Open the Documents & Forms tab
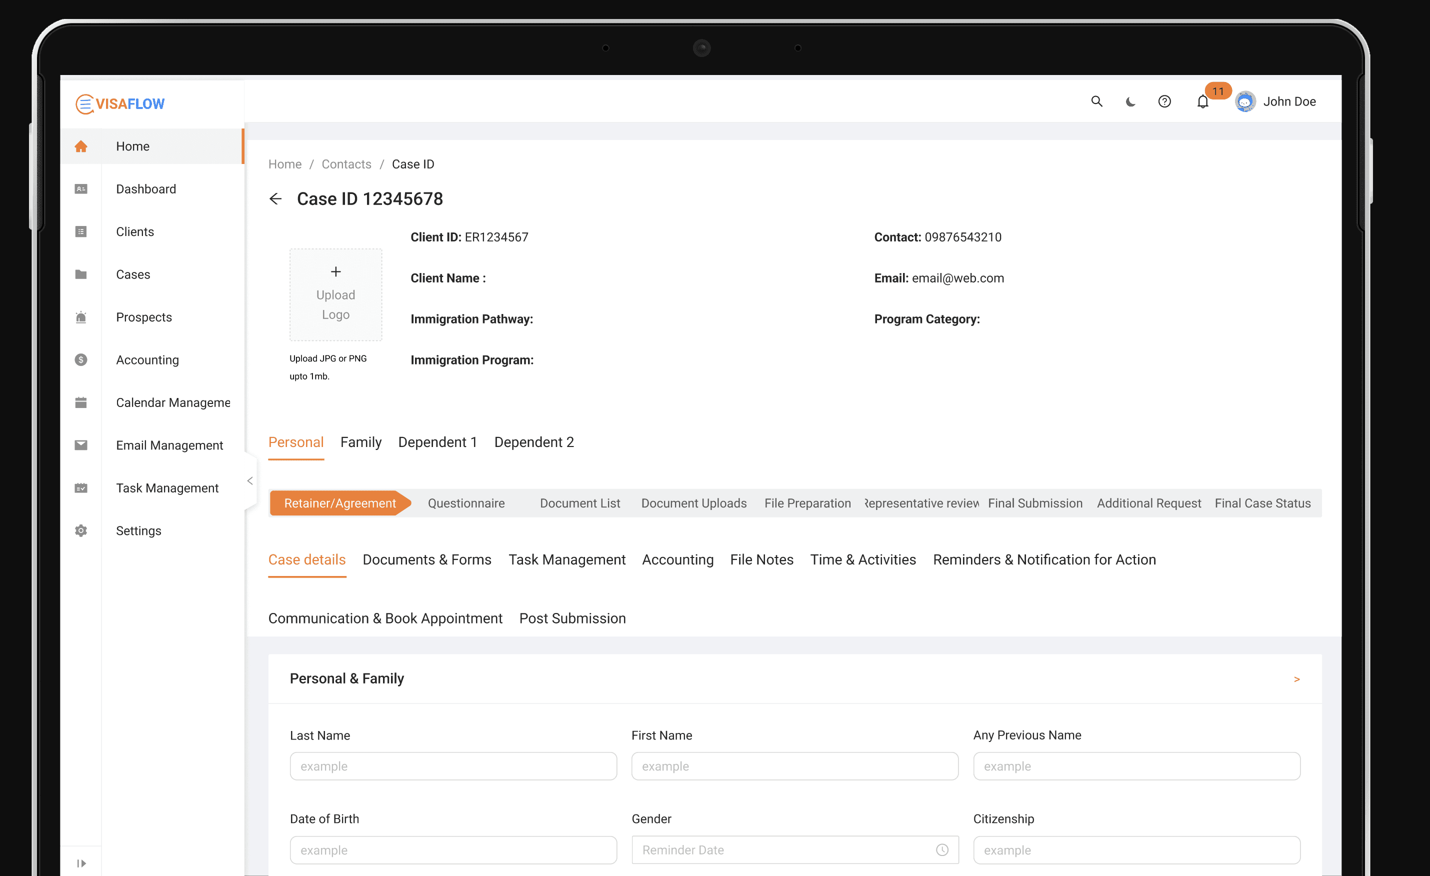Viewport: 1430px width, 876px height. (426, 559)
